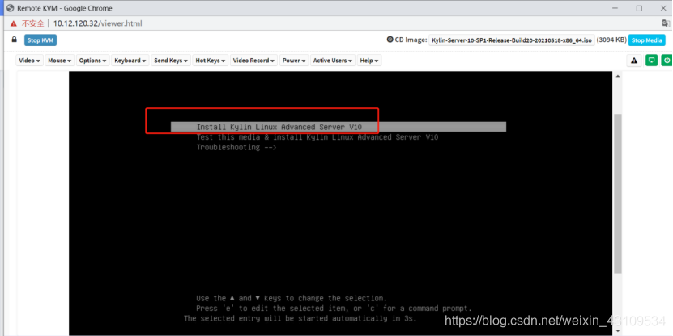Click the green monitor display icon
The height and width of the screenshot is (336, 673).
651,61
